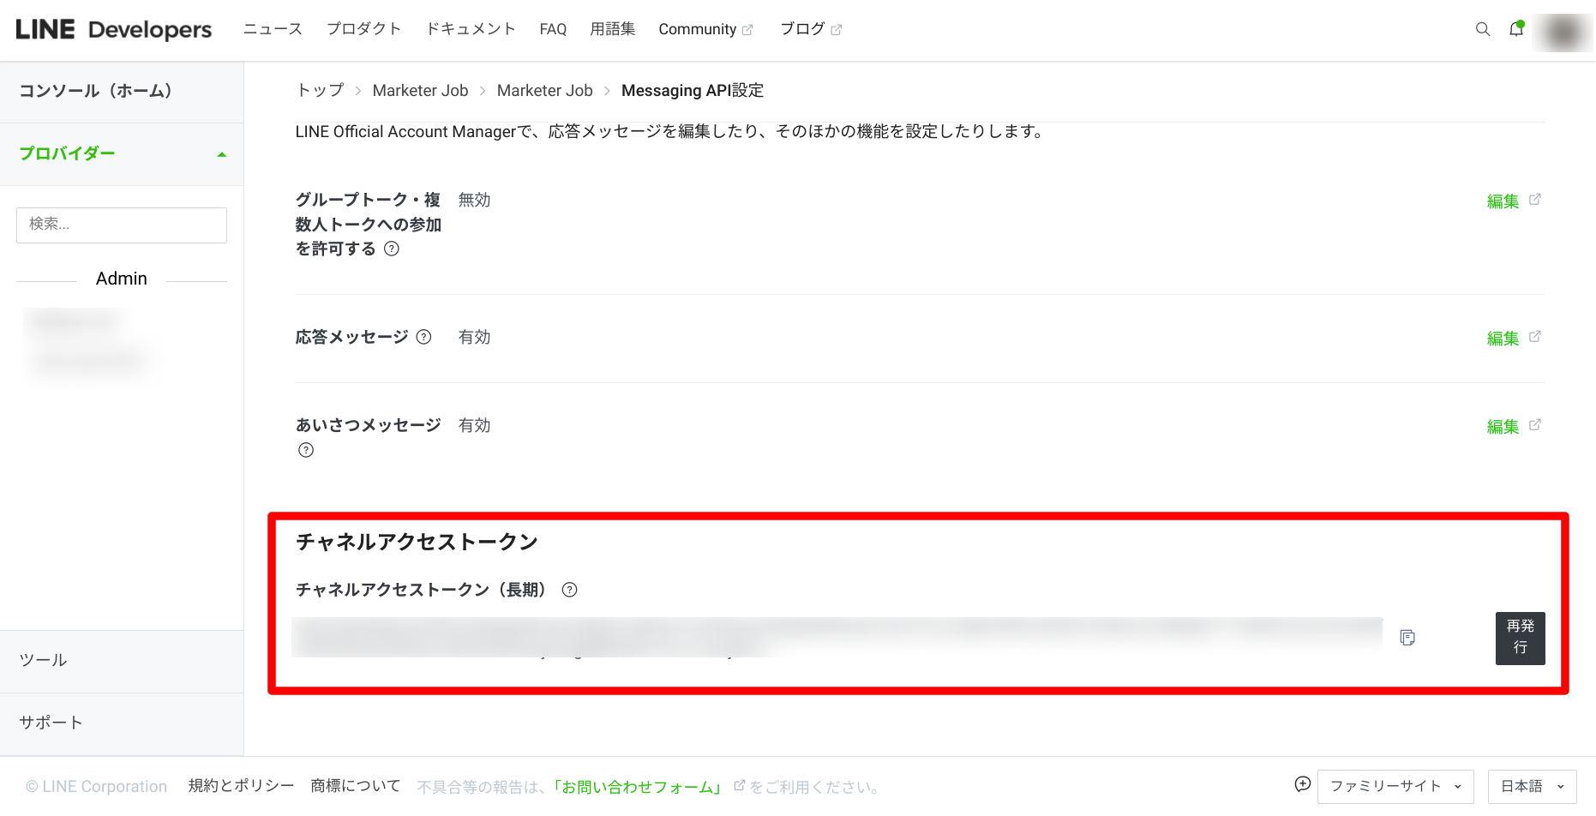Show help for チャネルアクセストークン（長期）
The height and width of the screenshot is (816, 1596).
click(569, 590)
